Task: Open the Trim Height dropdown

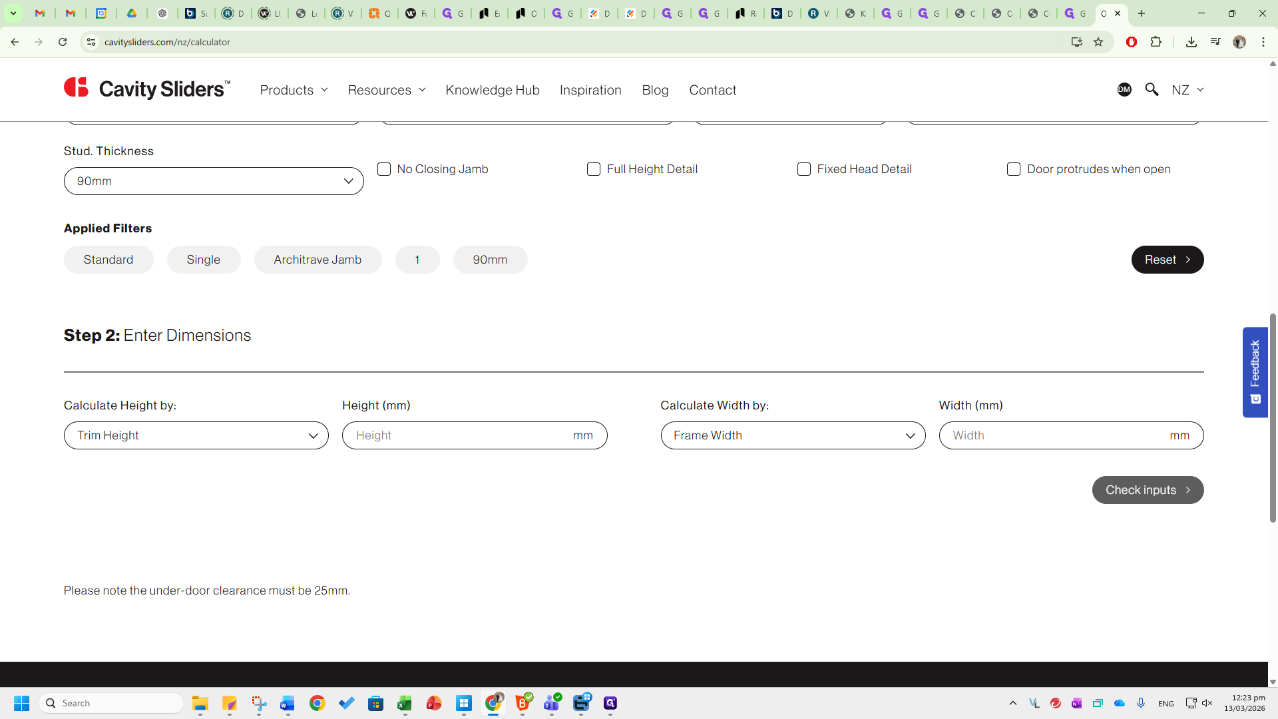Action: point(196,435)
